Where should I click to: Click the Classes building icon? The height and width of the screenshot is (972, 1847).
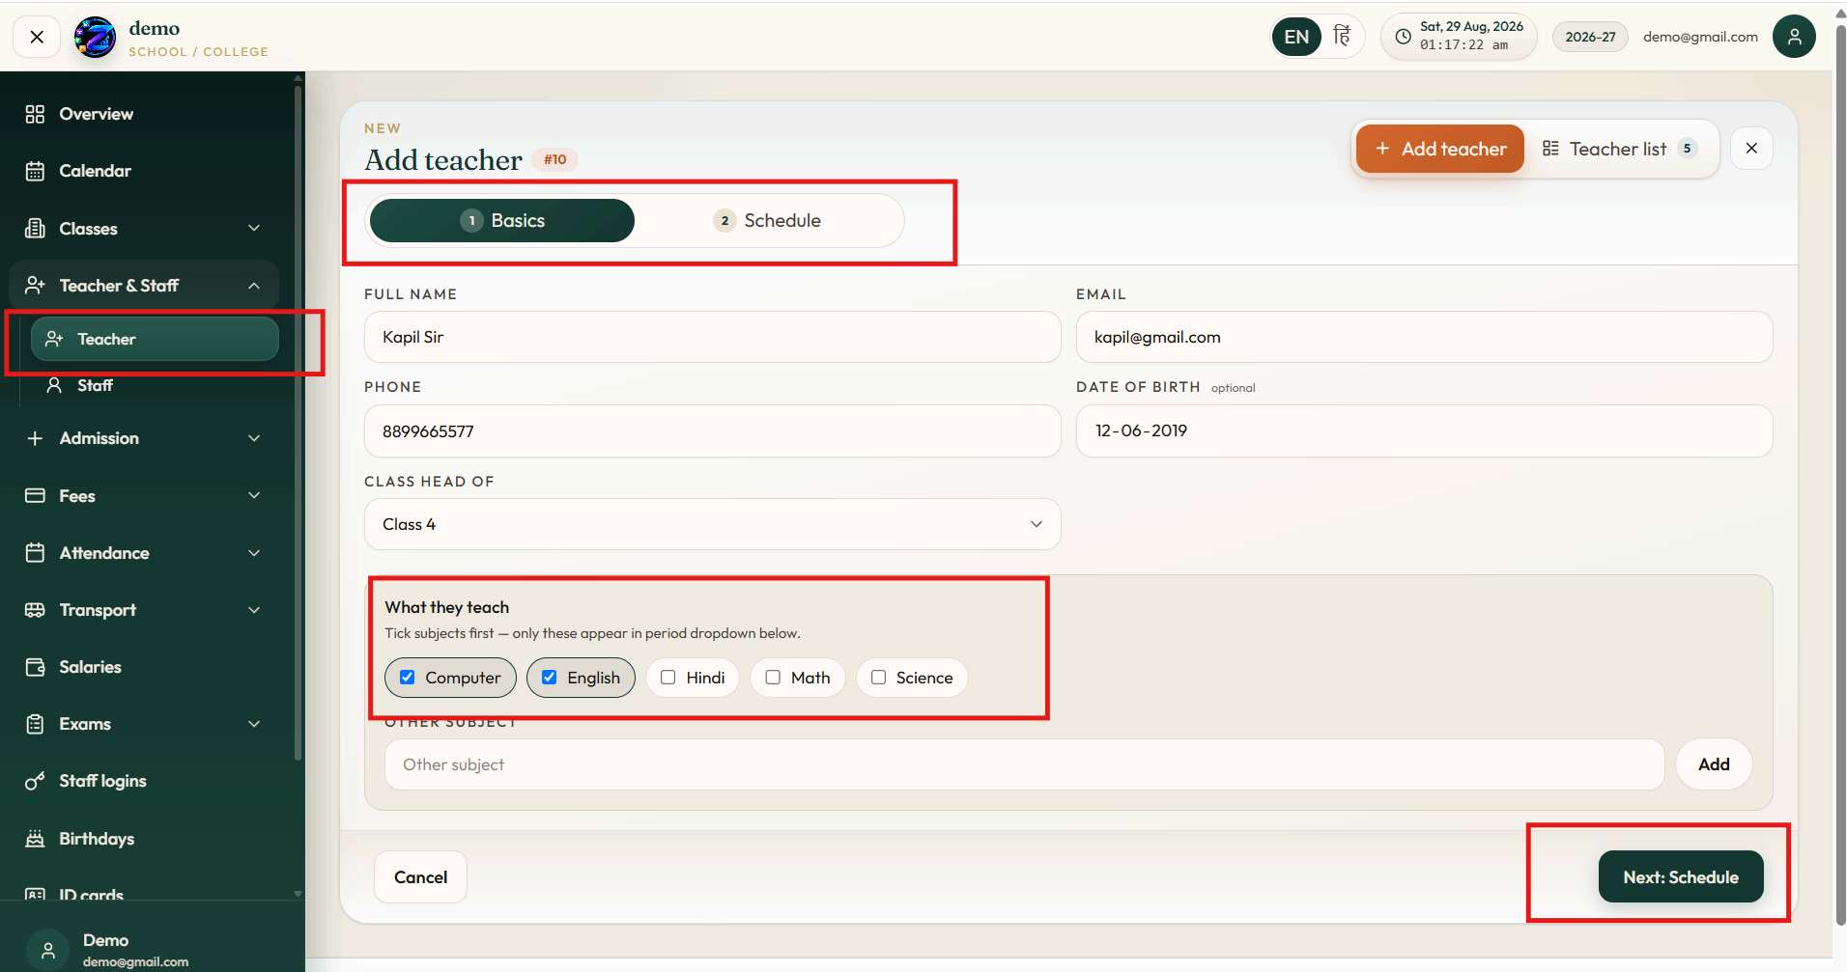35,229
